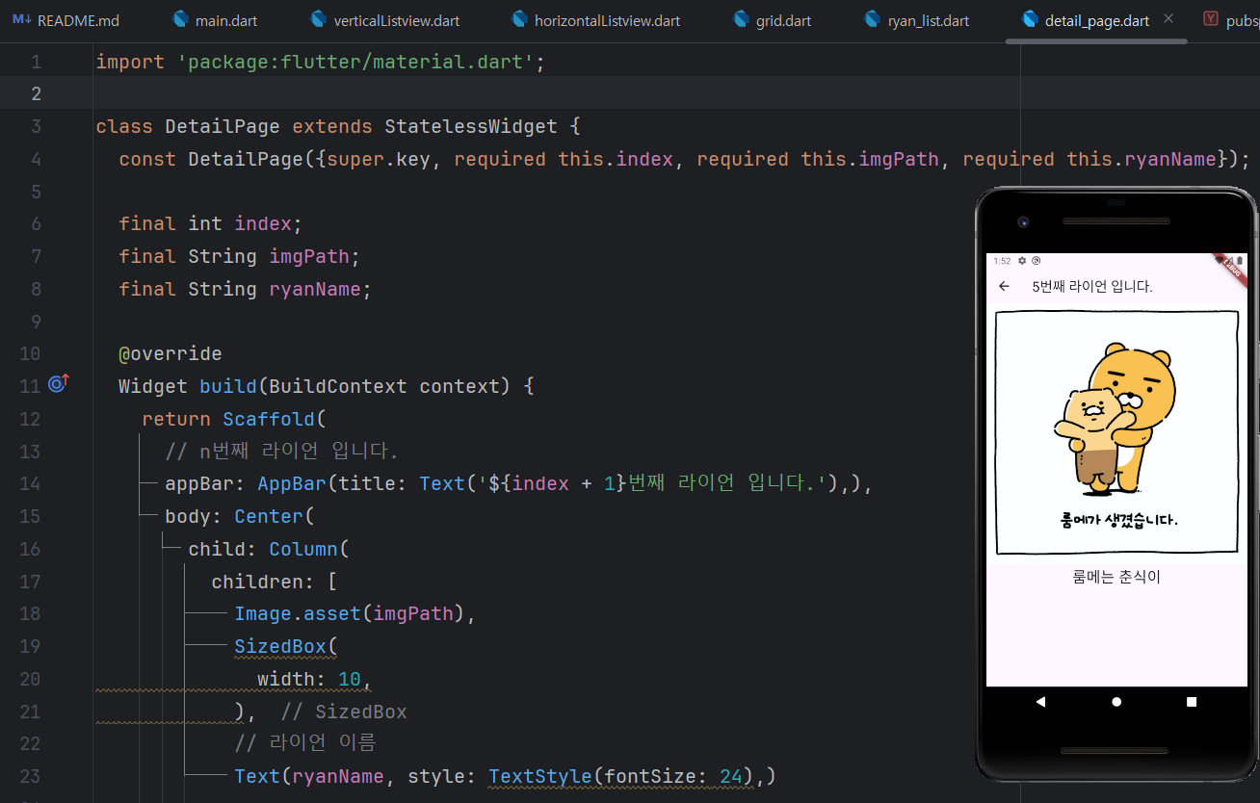The width and height of the screenshot is (1260, 803).
Task: Click the 'package:flutter/material.dart' import string
Action: coord(356,62)
